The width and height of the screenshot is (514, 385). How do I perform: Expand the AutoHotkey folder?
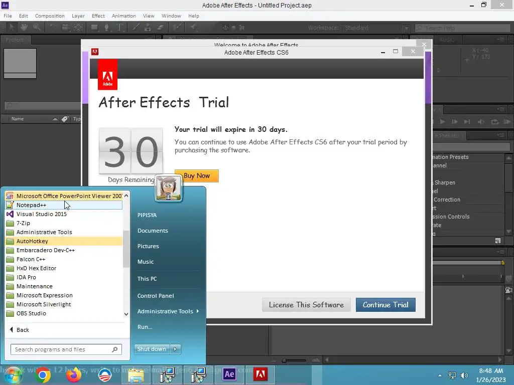pyautogui.click(x=64, y=241)
